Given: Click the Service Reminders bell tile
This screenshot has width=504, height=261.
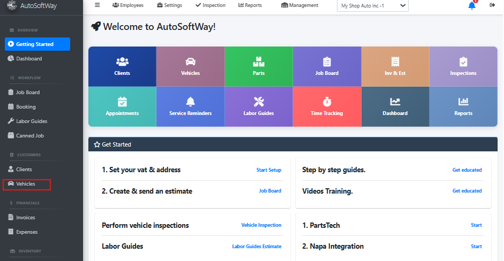Looking at the screenshot, I should 190,106.
